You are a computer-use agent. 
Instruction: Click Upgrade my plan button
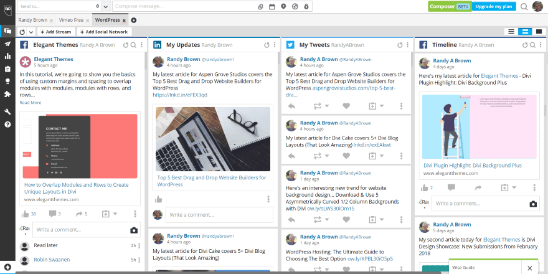(x=494, y=6)
